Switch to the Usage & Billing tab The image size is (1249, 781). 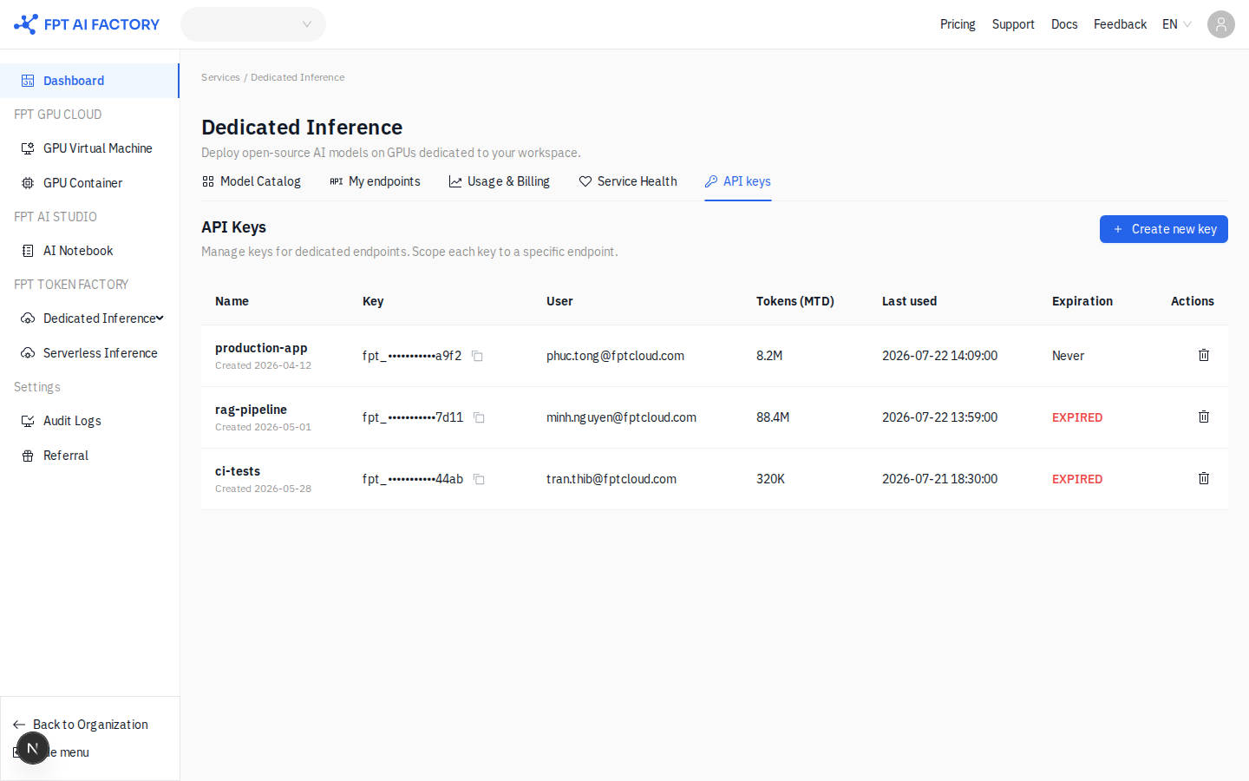coord(500,181)
